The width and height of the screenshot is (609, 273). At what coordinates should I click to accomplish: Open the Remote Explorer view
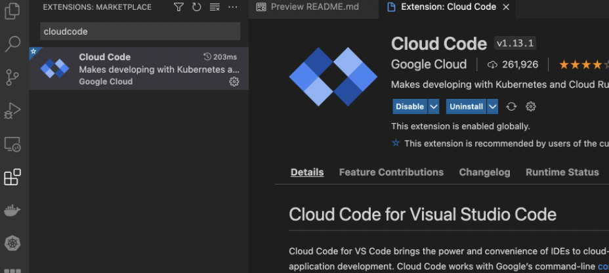coord(12,144)
